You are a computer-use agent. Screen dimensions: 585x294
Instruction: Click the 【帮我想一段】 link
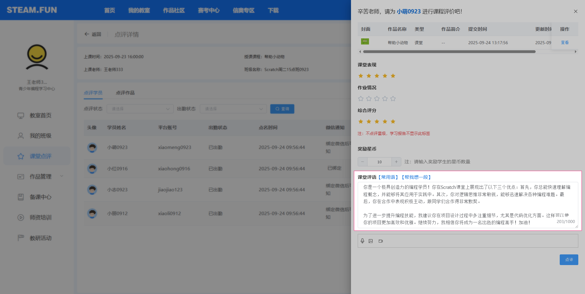click(416, 177)
